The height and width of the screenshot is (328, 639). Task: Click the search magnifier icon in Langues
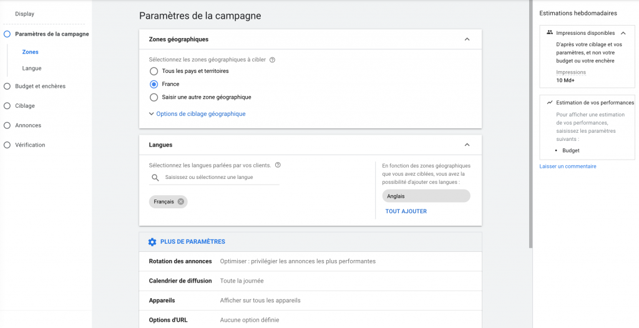click(x=155, y=178)
